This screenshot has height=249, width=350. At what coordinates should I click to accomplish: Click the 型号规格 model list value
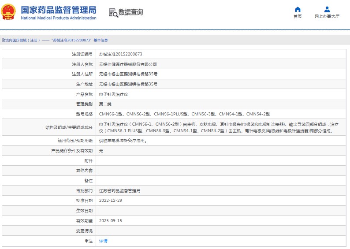click(x=184, y=114)
